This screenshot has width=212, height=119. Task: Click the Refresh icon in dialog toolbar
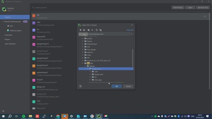tap(97, 30)
